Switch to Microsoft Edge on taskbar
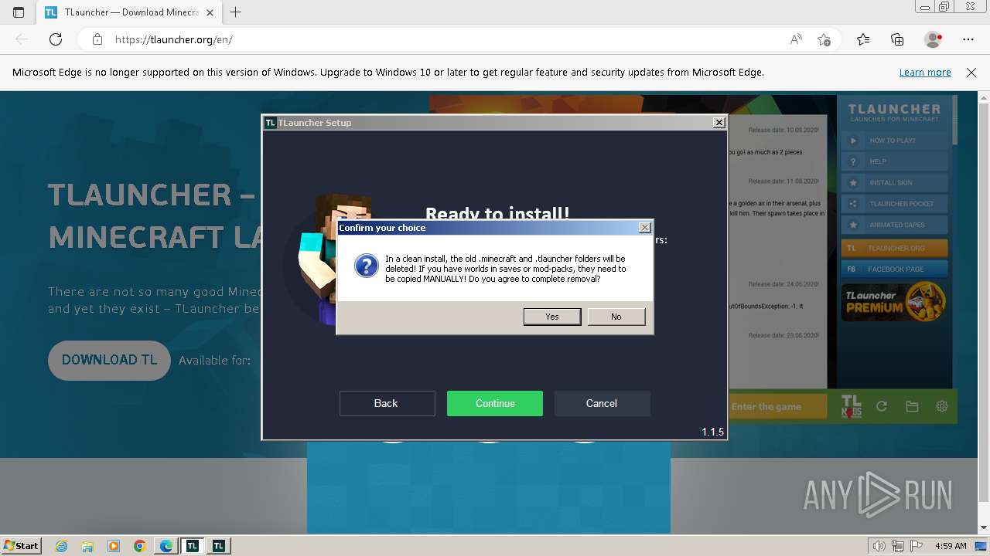Image resolution: width=990 pixels, height=556 pixels. 166,546
